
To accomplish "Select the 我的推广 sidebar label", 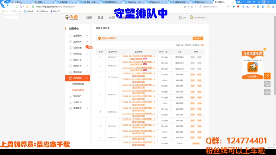I will tap(77, 96).
